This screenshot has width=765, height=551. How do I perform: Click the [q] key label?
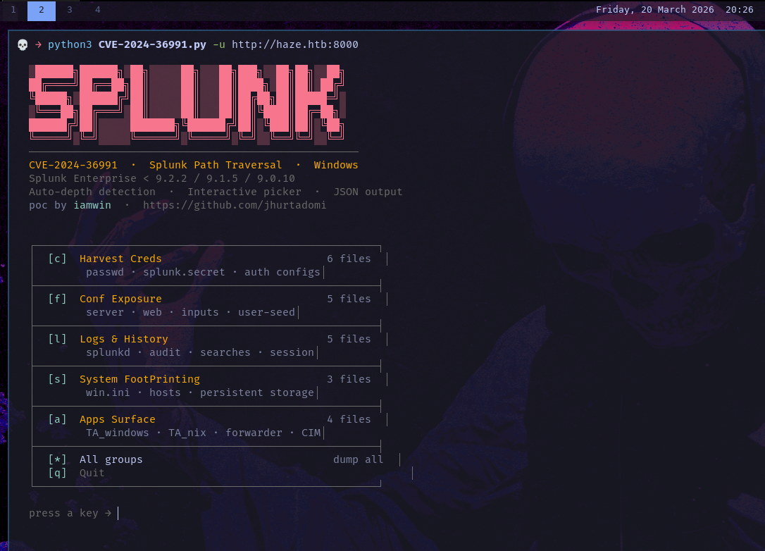point(57,472)
